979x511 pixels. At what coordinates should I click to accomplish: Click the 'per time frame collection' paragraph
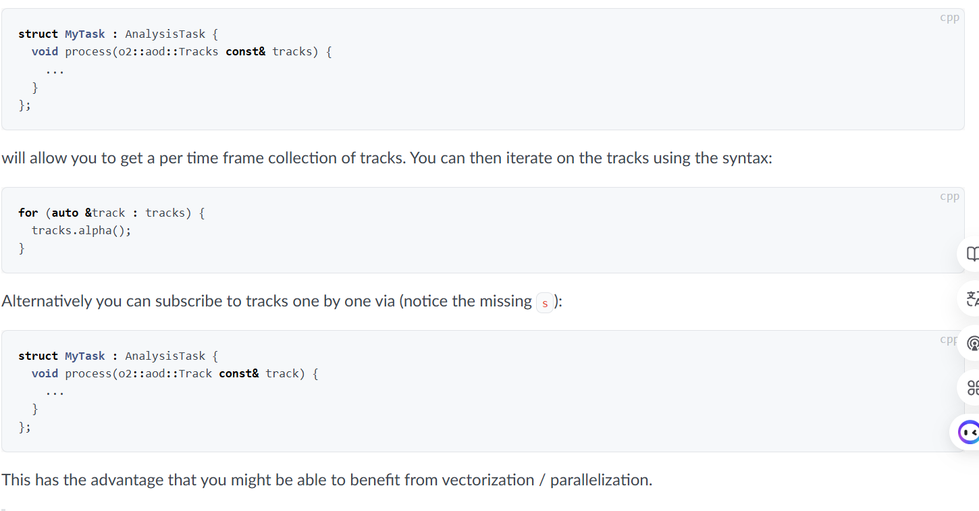click(387, 158)
